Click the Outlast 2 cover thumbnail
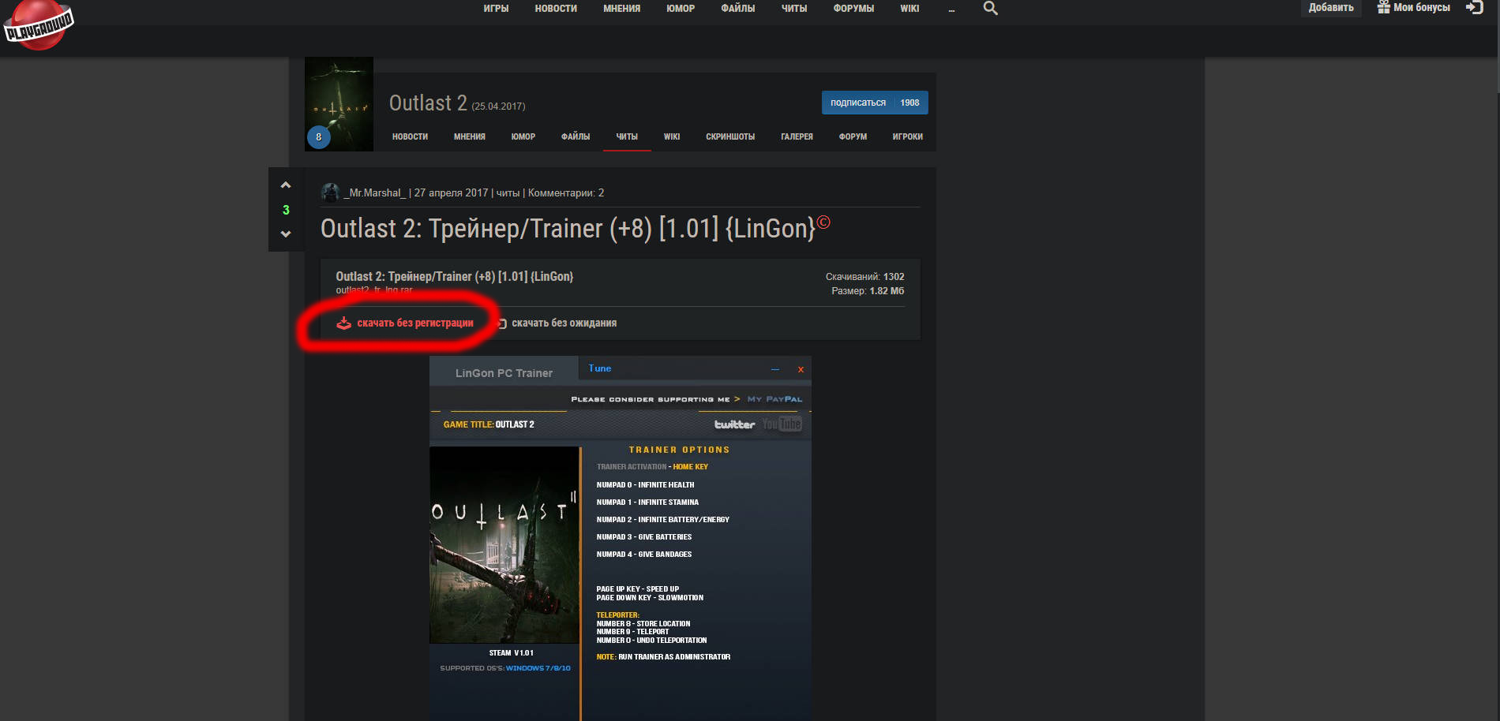1500x721 pixels. pos(339,104)
